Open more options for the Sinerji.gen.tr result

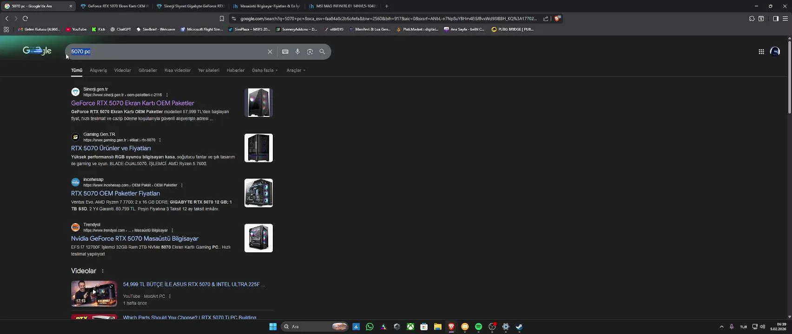167,95
